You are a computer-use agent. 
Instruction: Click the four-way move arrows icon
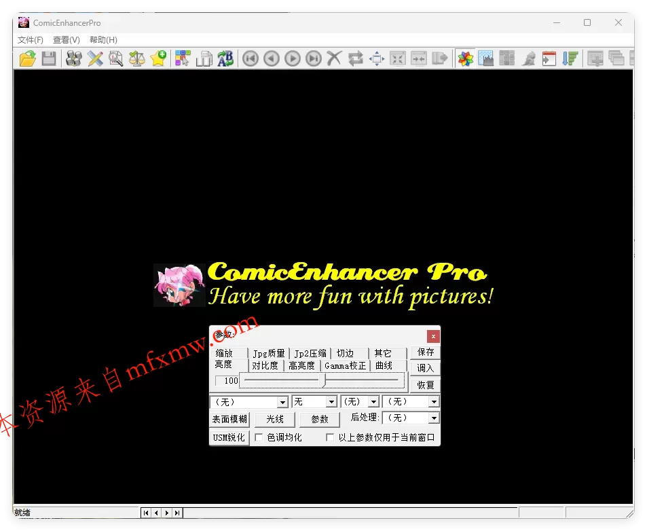click(377, 58)
